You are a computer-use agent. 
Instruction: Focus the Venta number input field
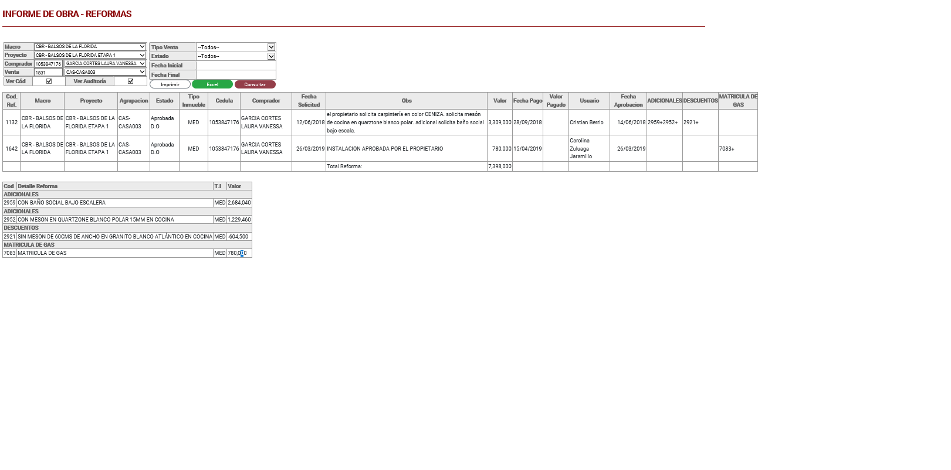point(48,73)
